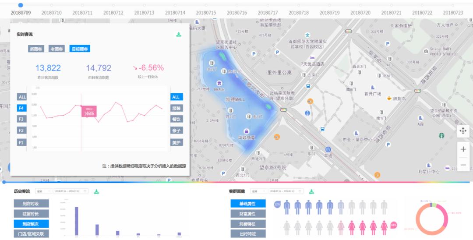The width and height of the screenshot is (473, 240).
Task: Toggle the 目标顾客 filter
Action: click(x=80, y=49)
